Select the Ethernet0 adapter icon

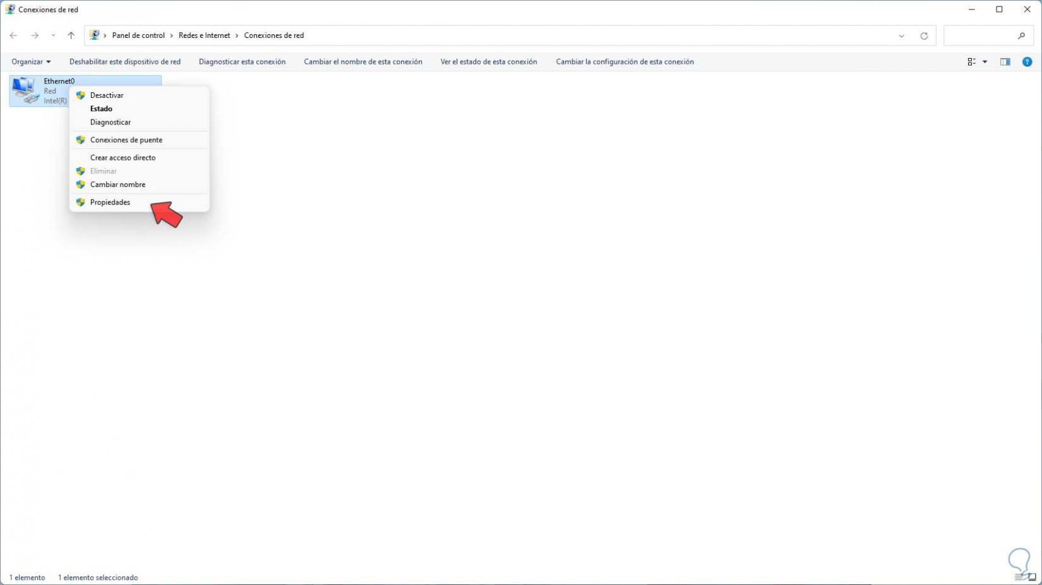(25, 90)
